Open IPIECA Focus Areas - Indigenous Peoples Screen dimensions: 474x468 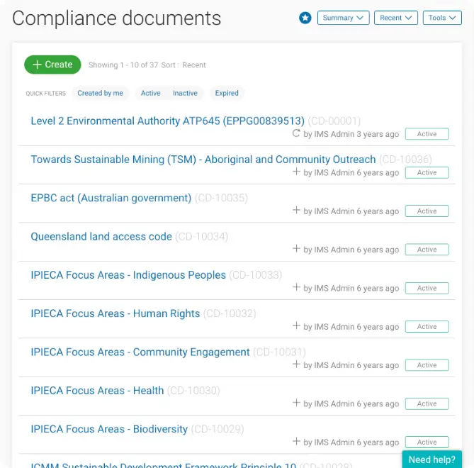tap(128, 275)
